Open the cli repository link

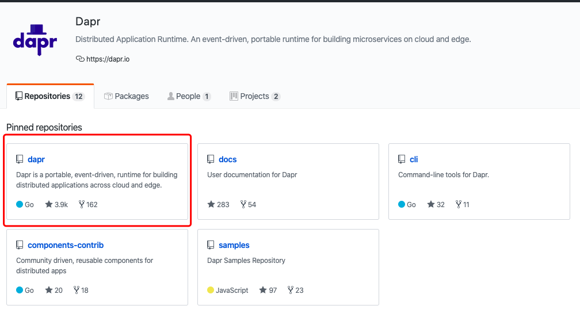click(x=414, y=159)
